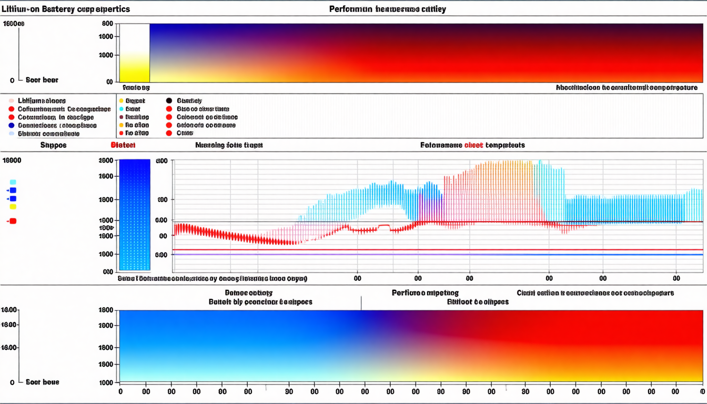Select the red horizontal line in the chart

(421, 249)
